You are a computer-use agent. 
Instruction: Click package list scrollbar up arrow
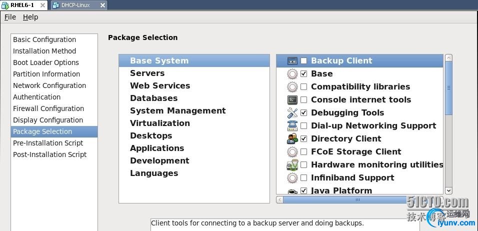pyautogui.click(x=448, y=58)
